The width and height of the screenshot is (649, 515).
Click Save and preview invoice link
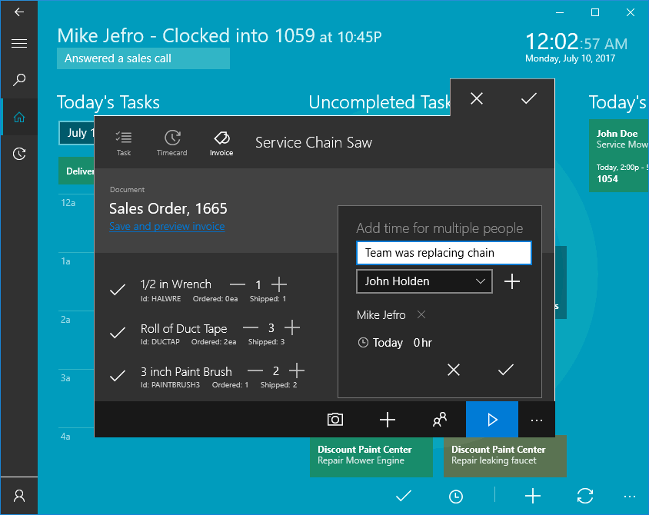click(167, 227)
